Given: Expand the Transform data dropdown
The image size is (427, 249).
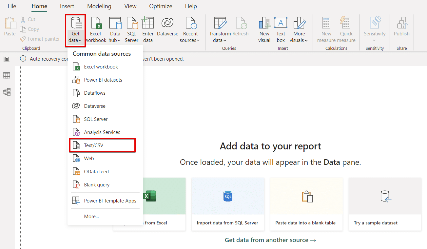Looking at the screenshot, I should (220, 29).
